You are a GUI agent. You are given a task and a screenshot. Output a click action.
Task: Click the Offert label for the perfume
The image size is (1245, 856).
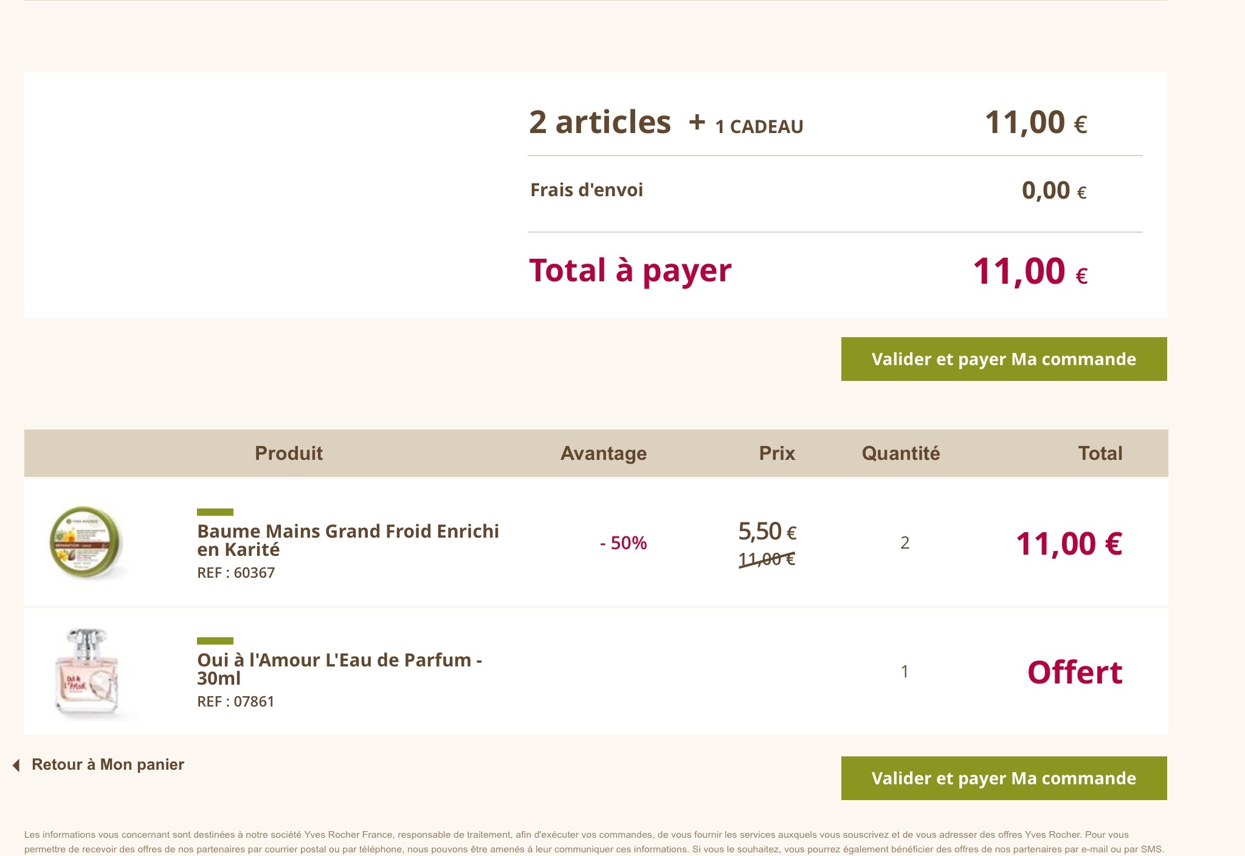coord(1074,672)
